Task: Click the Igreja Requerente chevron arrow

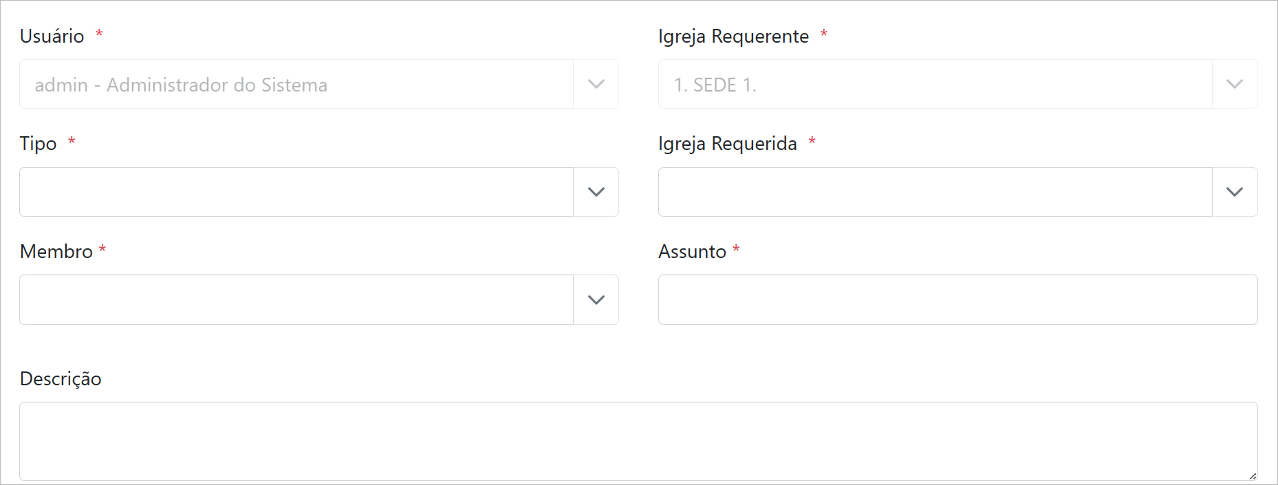Action: pos(1234,84)
